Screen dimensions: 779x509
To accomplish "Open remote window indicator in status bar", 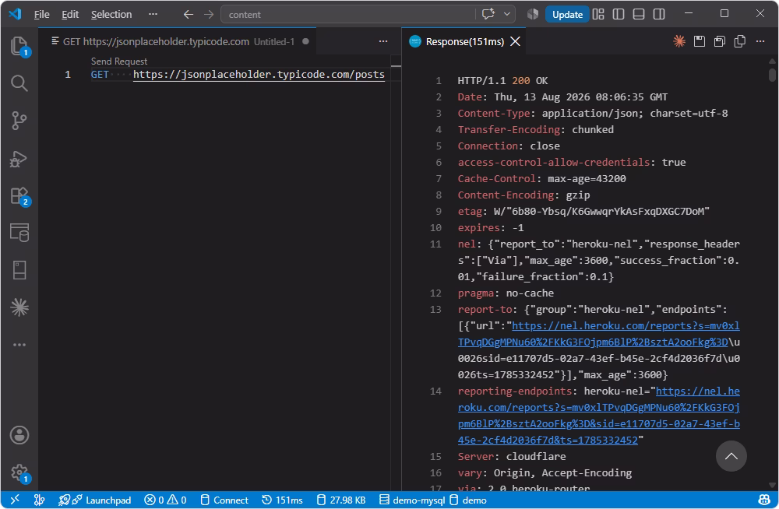I will (15, 500).
